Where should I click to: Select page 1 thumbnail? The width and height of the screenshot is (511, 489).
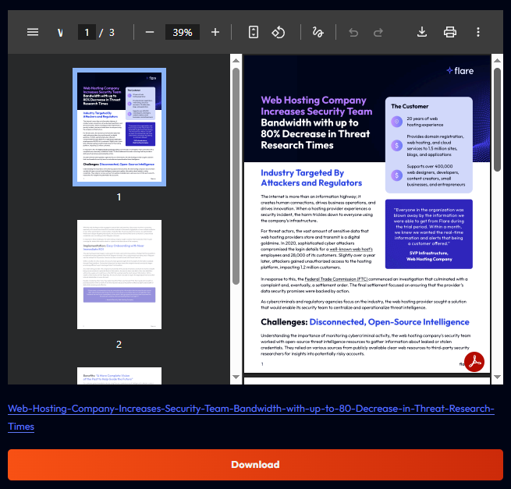pos(119,126)
